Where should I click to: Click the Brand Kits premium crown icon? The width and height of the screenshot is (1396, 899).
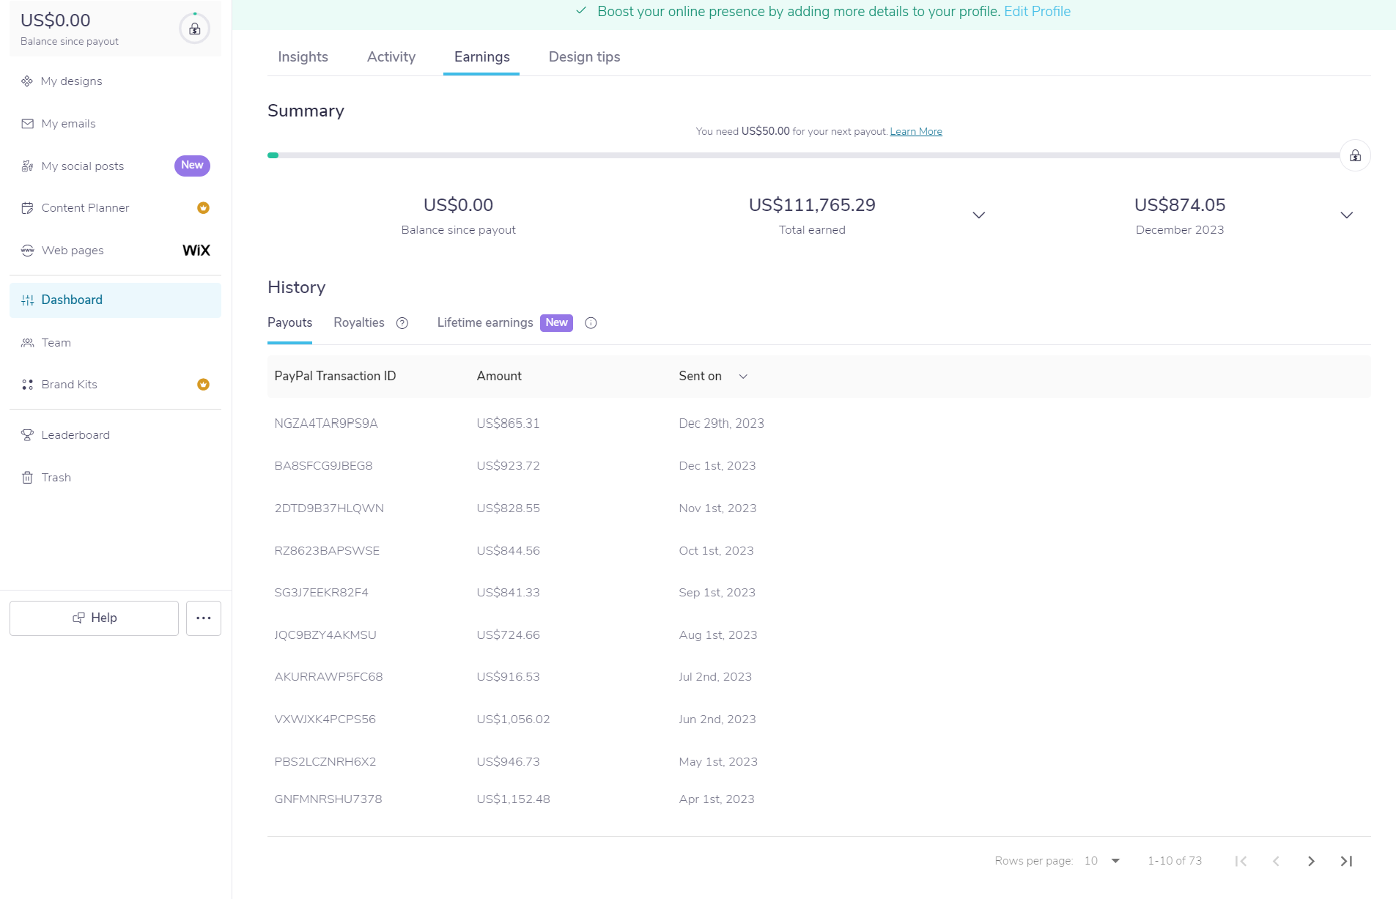[x=204, y=385]
